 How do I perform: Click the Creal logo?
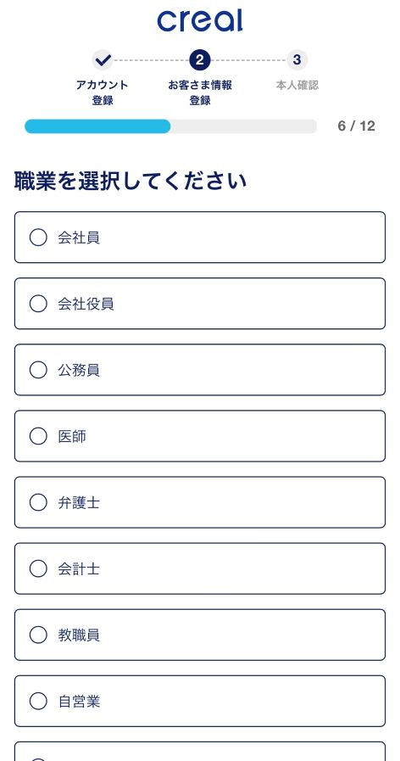(200, 21)
